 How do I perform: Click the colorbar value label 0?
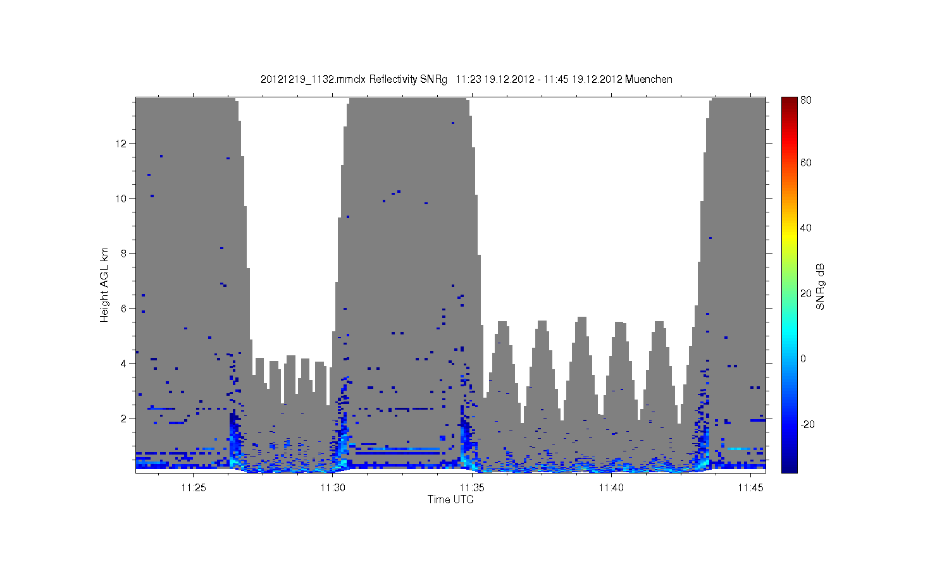click(803, 358)
